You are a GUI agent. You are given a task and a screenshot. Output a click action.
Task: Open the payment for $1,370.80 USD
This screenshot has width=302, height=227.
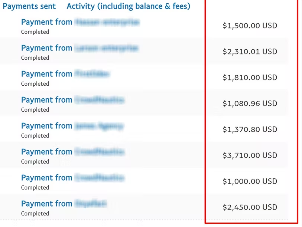[72, 126]
